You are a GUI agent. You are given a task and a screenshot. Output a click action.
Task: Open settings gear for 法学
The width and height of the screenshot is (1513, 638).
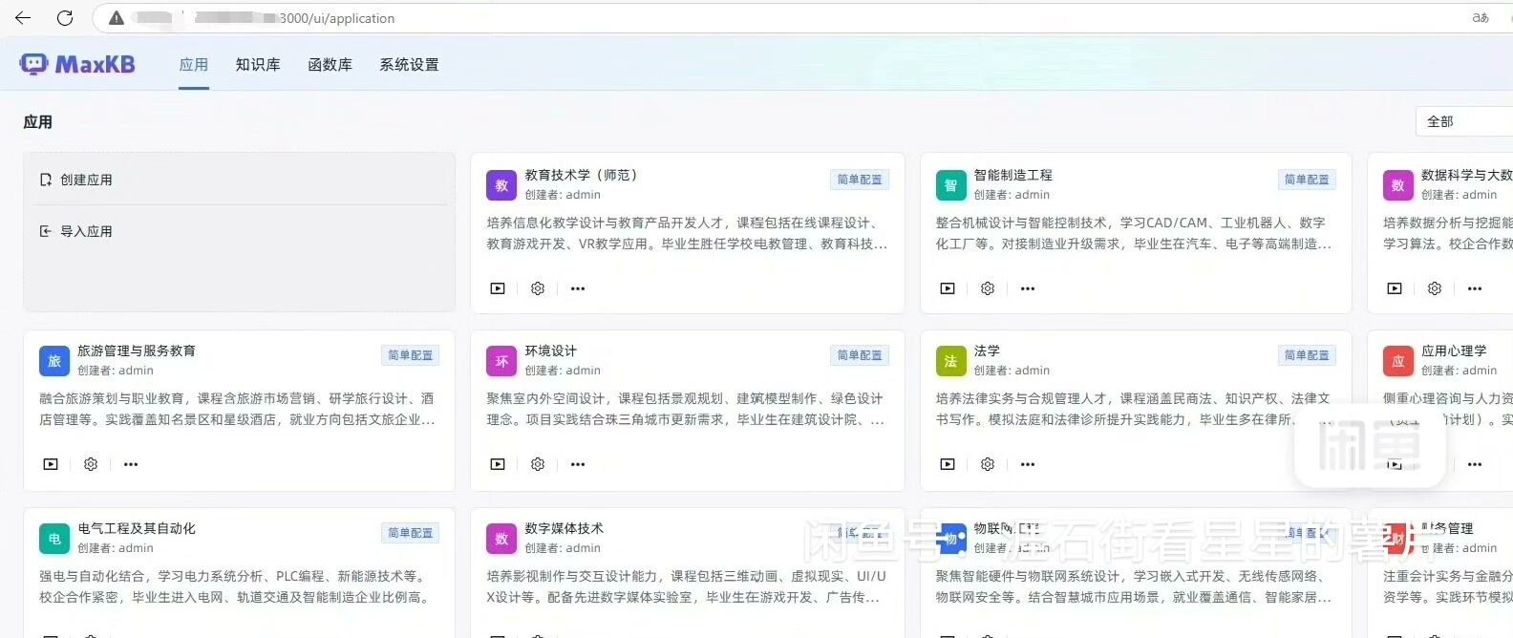click(988, 464)
